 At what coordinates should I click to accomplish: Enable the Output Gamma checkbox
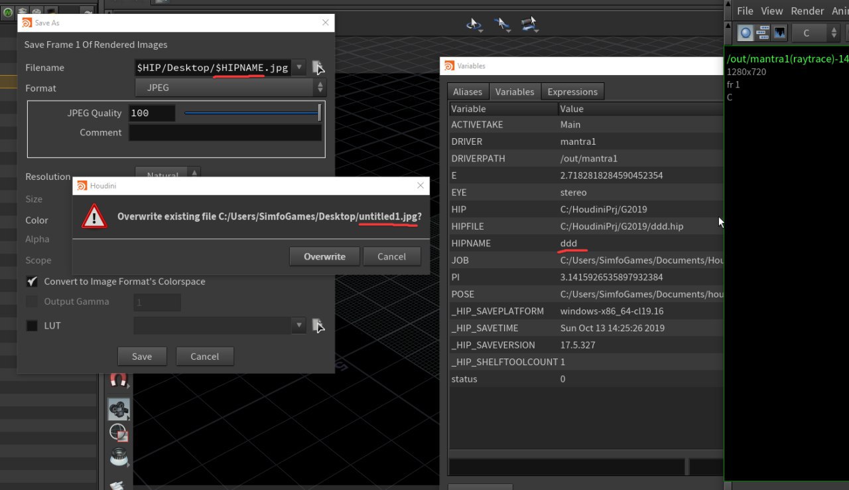32,301
